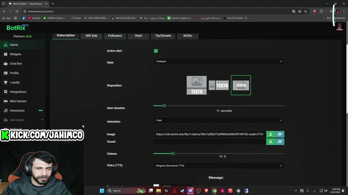Open Discord from the taskbar
Screen dimensions: 348x195
pyautogui.click(x=191, y=191)
